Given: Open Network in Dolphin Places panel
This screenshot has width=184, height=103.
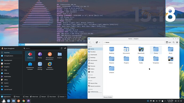Looking at the screenshot, I should (95, 78).
